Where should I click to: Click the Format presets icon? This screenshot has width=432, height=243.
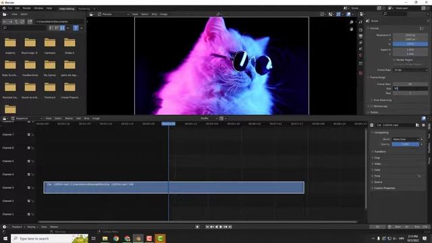[x=421, y=28]
